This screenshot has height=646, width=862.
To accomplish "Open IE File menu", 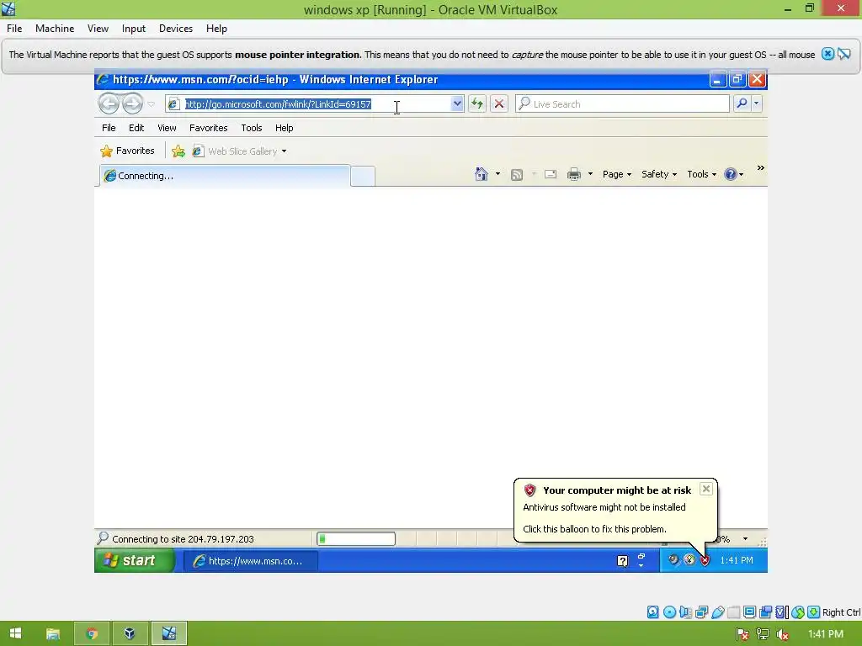I will click(109, 128).
